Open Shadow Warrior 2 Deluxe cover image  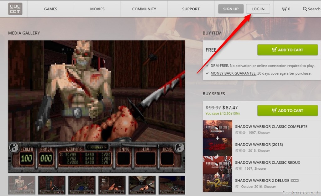point(218,183)
